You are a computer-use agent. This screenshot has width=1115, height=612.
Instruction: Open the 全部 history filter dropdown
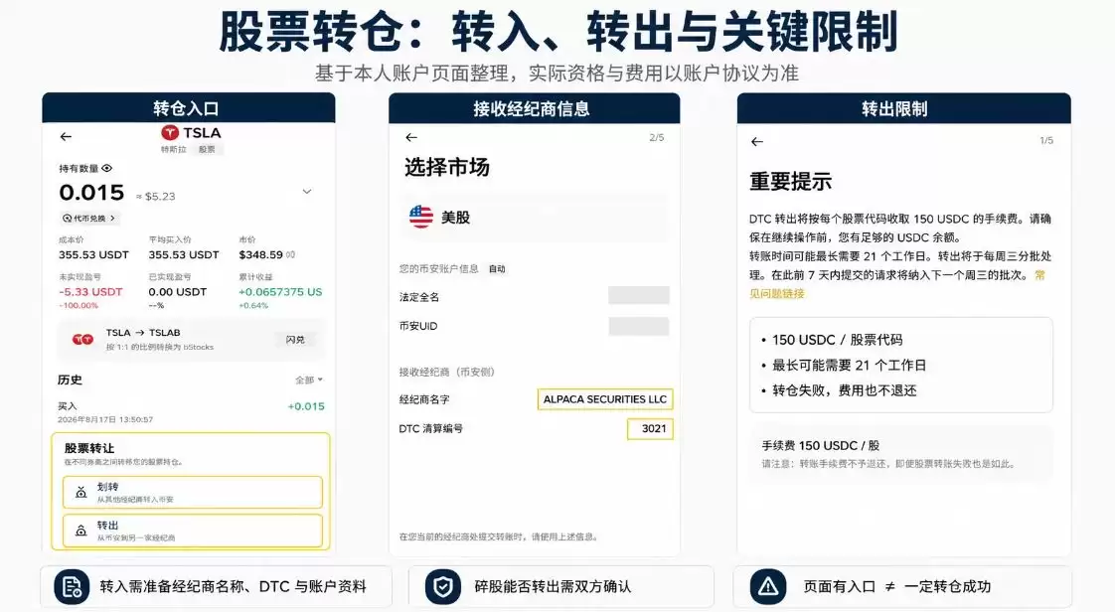point(309,381)
